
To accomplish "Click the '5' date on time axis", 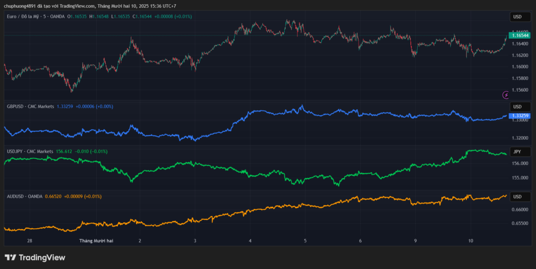I will [x=305, y=241].
